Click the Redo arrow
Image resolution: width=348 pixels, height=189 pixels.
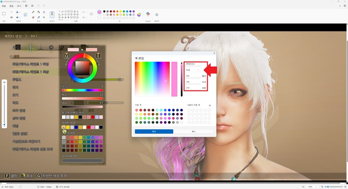(x=44, y=6)
